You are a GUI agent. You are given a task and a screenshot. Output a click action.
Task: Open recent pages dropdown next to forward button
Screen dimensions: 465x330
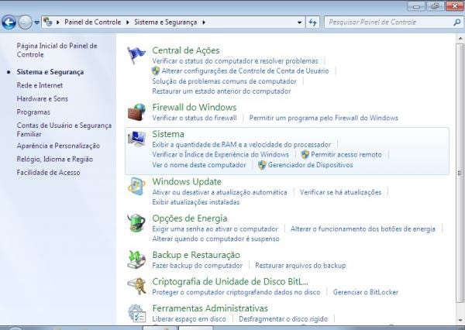[x=36, y=22]
